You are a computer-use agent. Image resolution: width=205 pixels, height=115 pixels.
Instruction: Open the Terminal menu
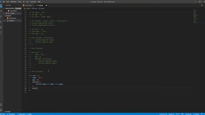tap(33, 2)
